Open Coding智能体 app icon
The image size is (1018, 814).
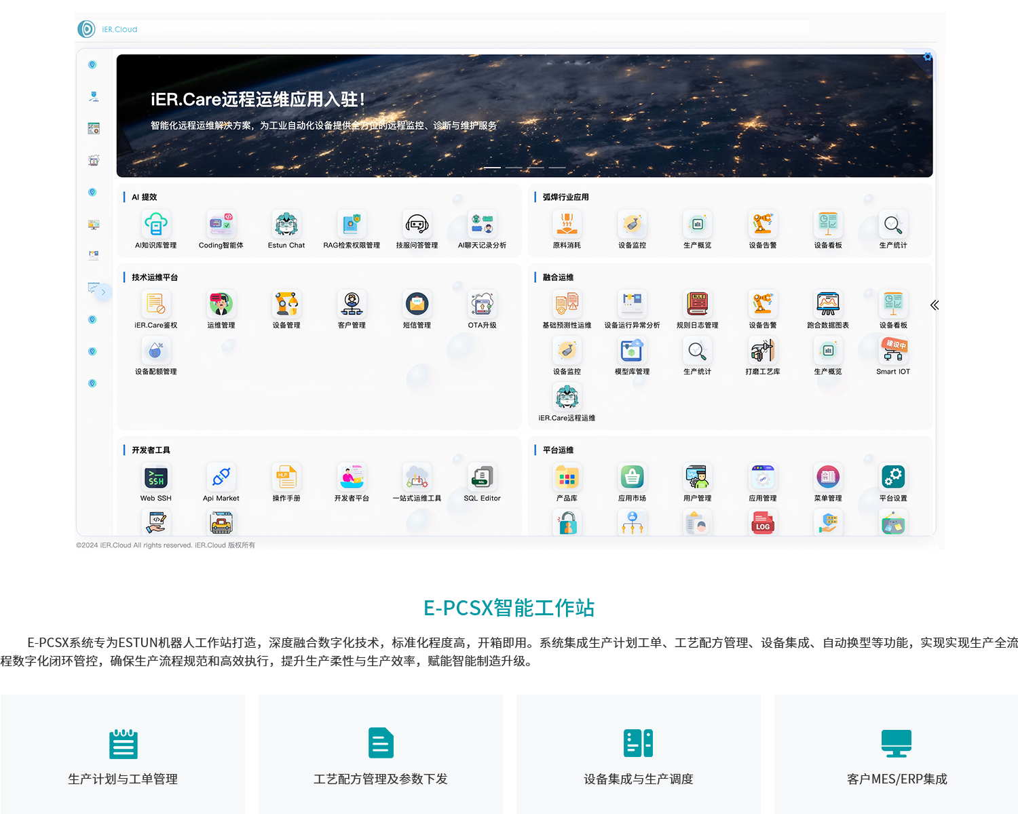point(221,224)
